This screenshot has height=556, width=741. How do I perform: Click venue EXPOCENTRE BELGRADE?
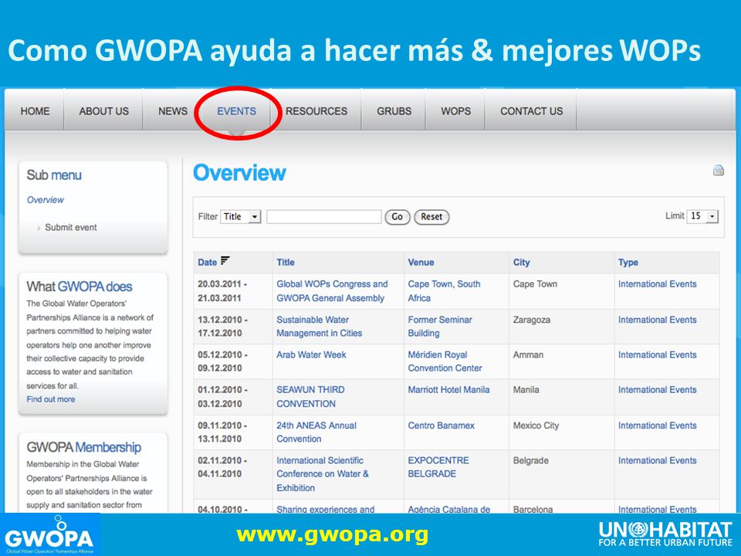pos(438,467)
